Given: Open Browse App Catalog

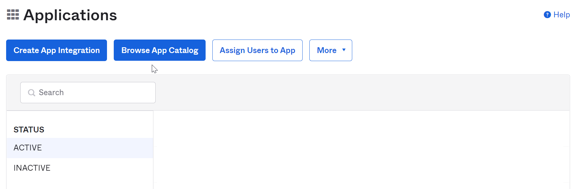Looking at the screenshot, I should pyautogui.click(x=160, y=50).
